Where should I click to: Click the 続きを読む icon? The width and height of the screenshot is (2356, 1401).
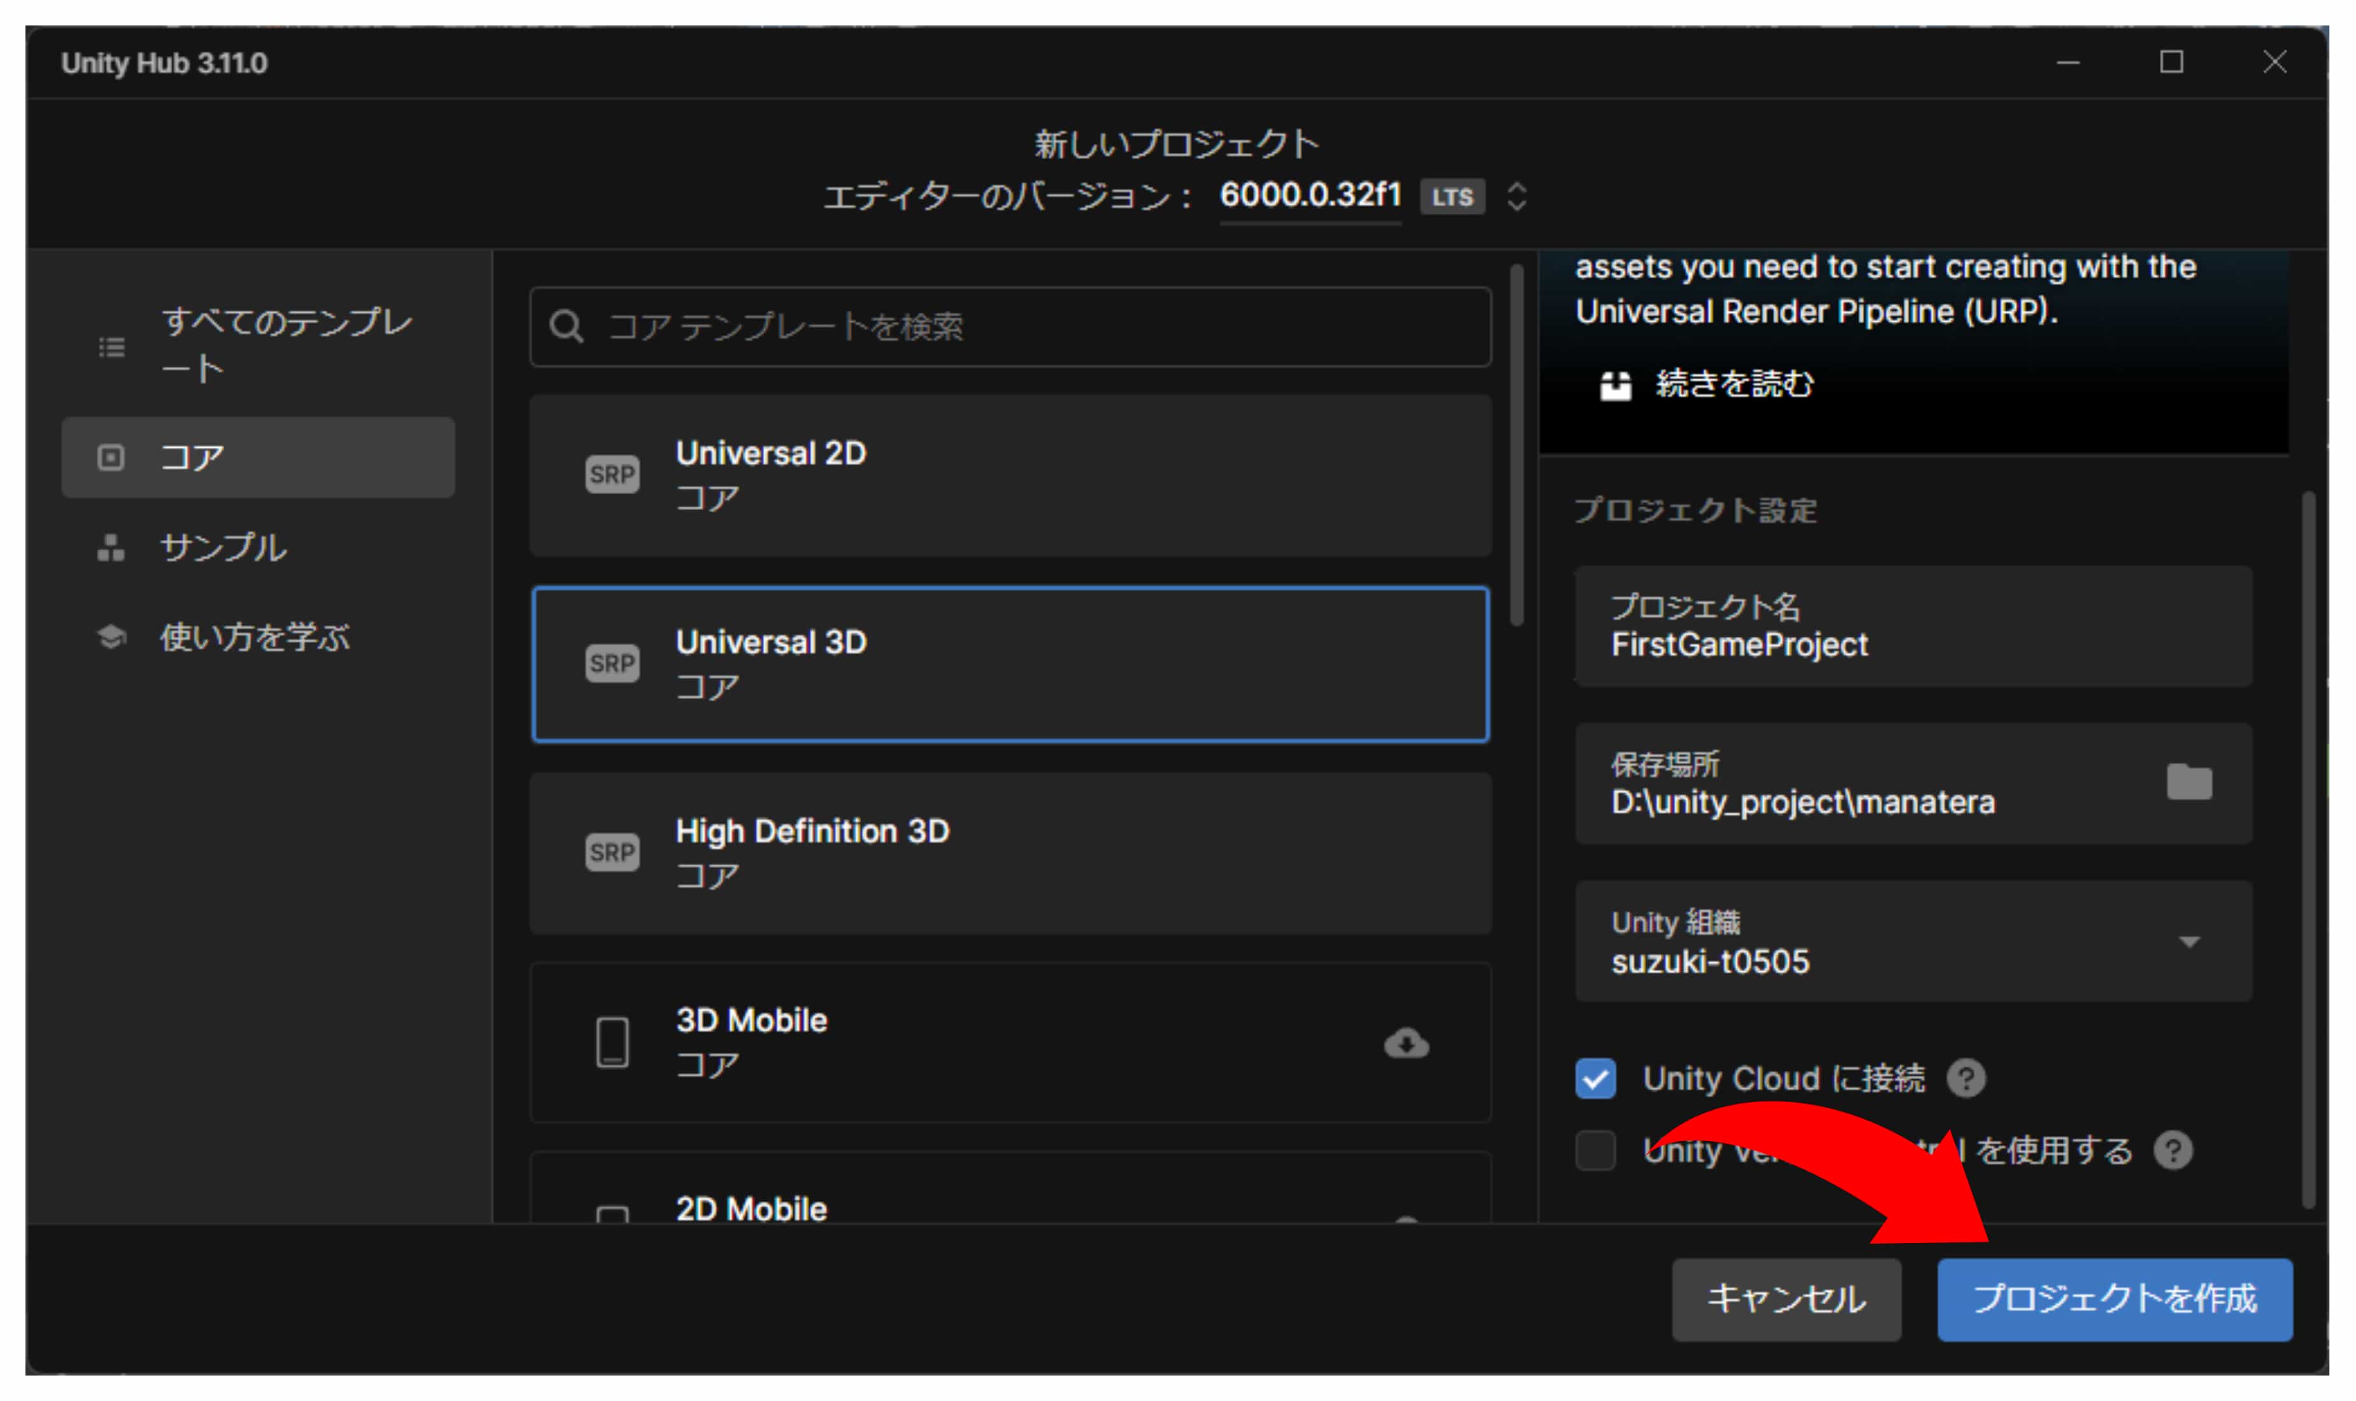pyautogui.click(x=1615, y=384)
